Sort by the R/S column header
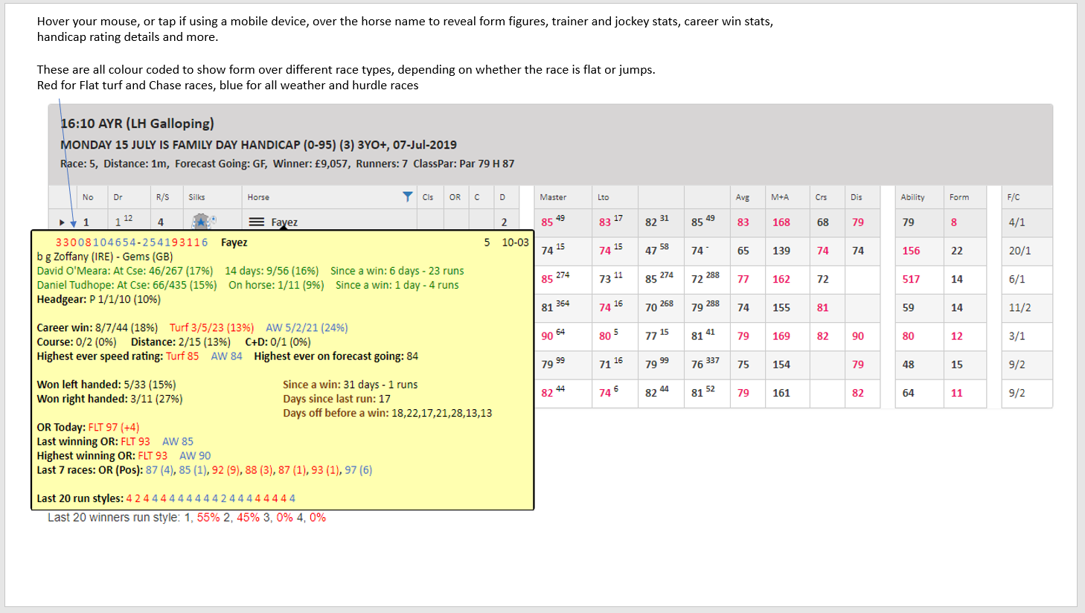1085x613 pixels. coord(162,197)
